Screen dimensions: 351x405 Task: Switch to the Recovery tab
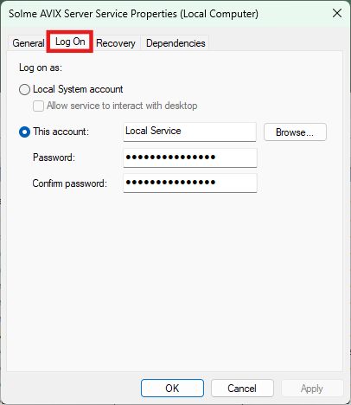point(116,43)
